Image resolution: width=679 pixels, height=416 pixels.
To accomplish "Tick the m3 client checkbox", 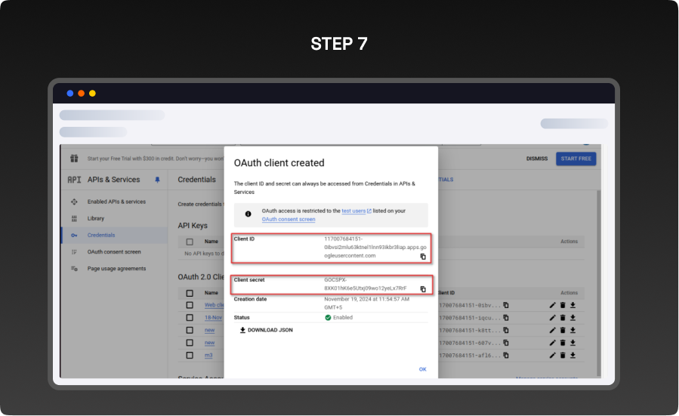I will 190,355.
